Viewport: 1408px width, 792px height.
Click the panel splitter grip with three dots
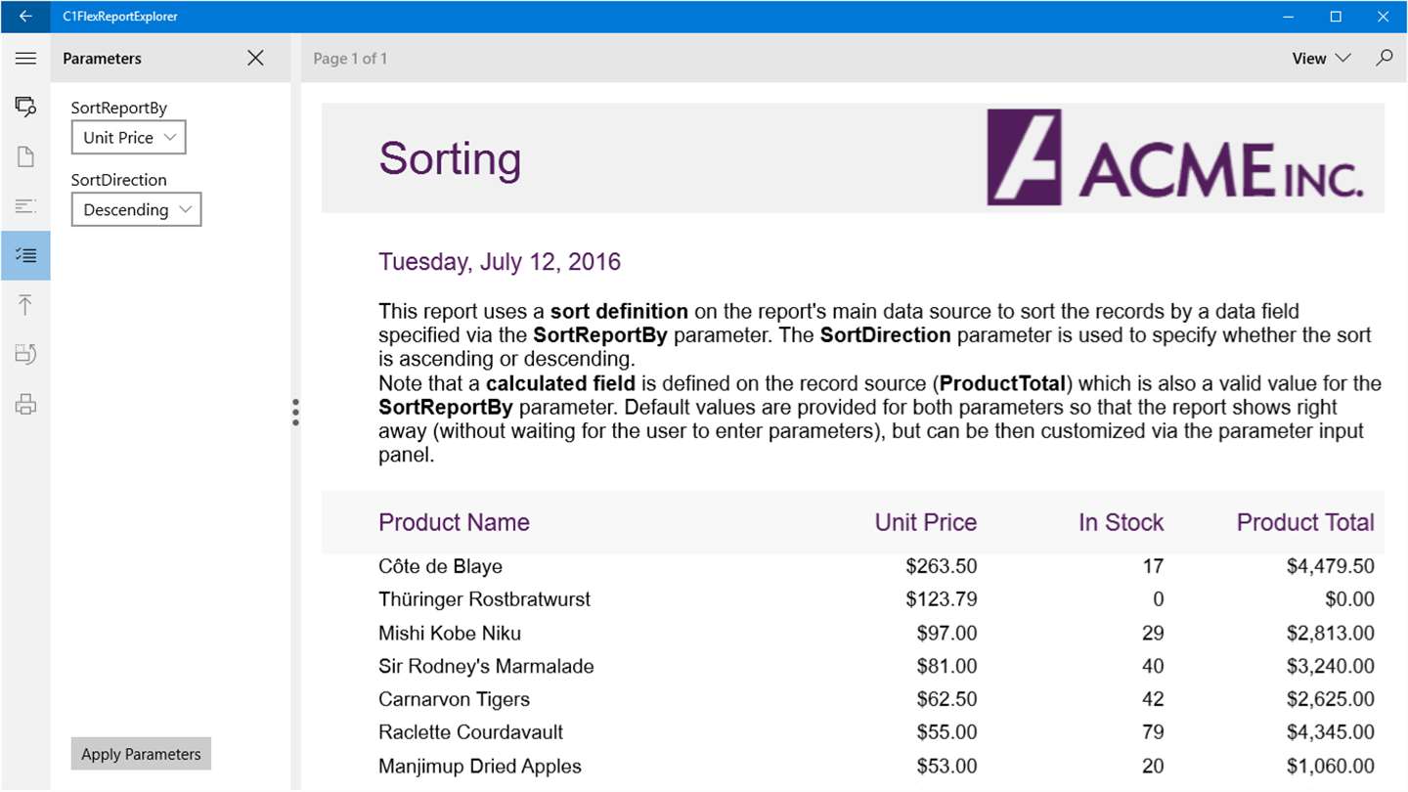(x=295, y=412)
